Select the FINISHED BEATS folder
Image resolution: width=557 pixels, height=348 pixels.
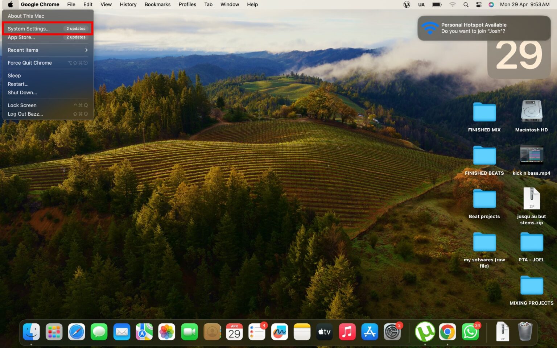click(484, 156)
